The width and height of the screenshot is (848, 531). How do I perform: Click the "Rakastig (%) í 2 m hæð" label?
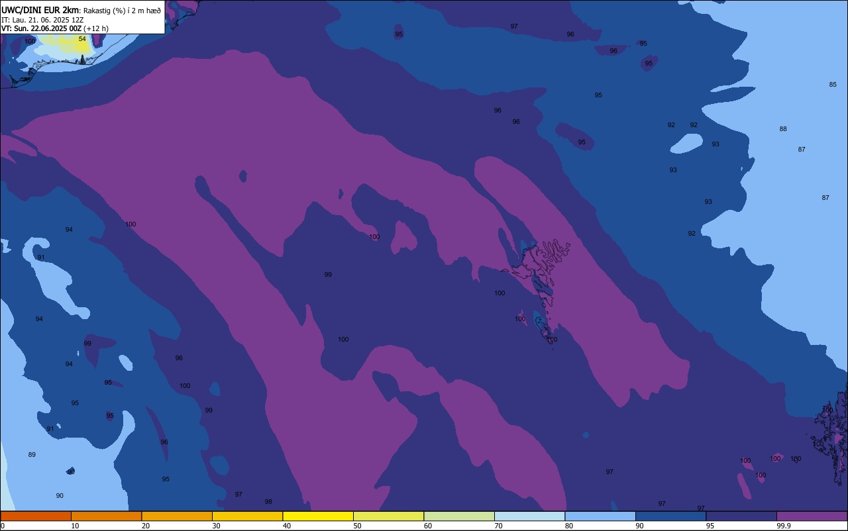pos(122,11)
